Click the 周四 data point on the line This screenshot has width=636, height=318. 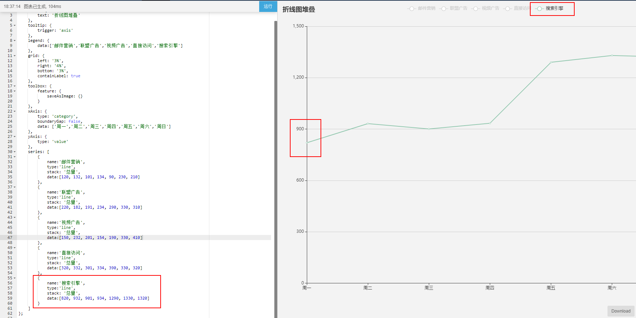click(490, 123)
